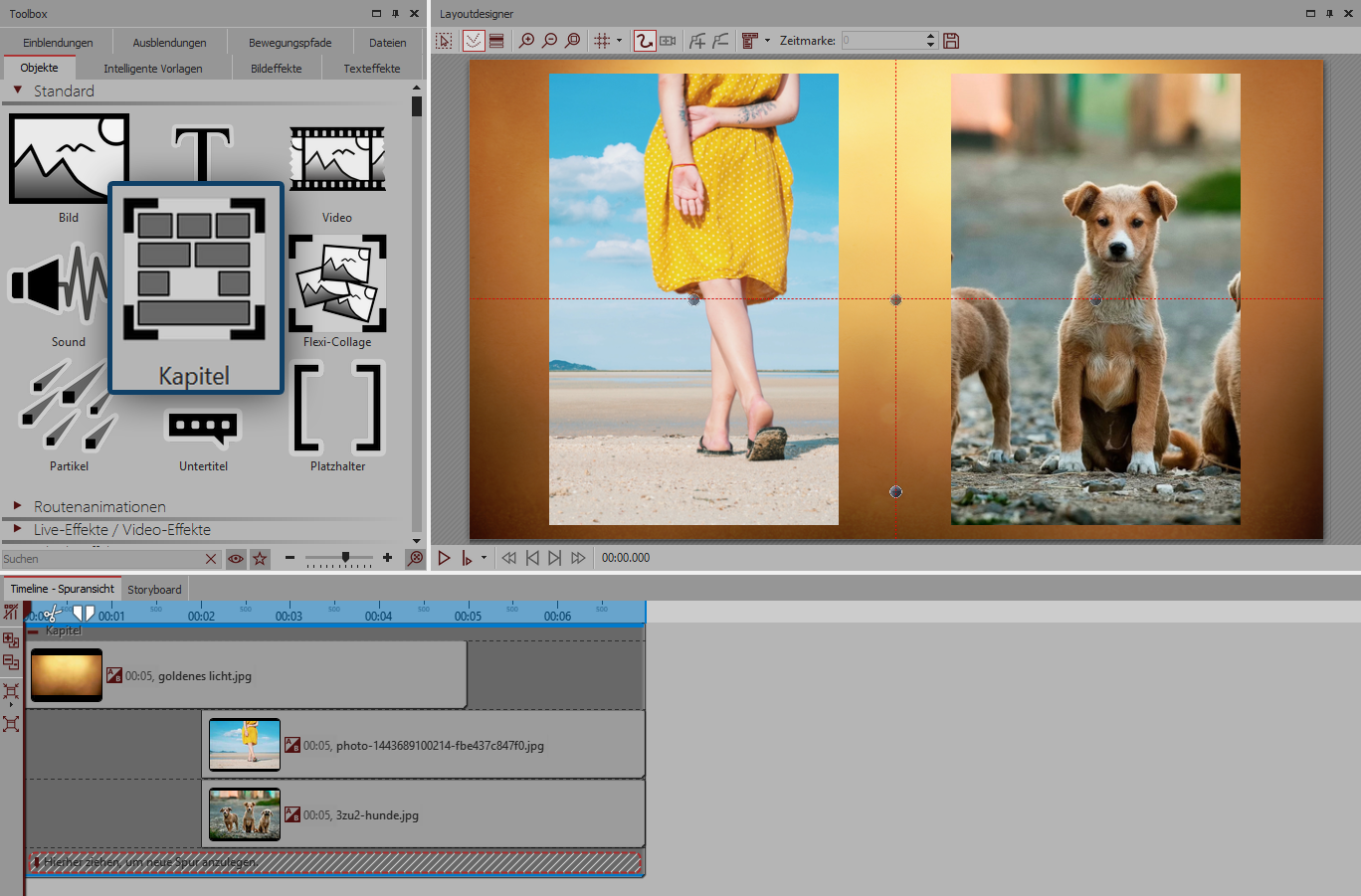Select the Flexi-Collage object in Toolbox

coord(337,284)
